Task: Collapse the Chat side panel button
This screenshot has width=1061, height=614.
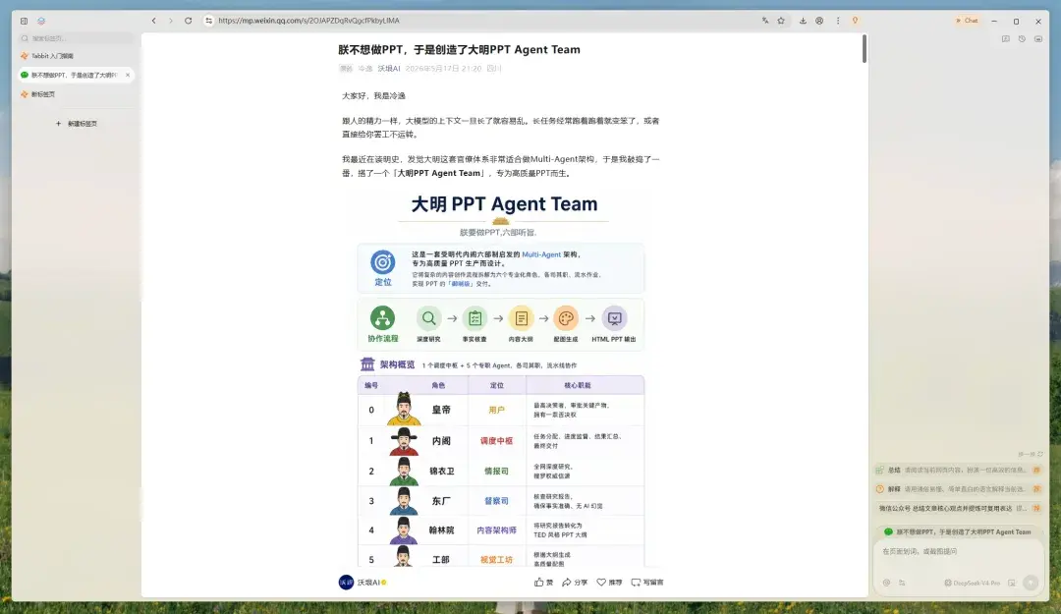Action: [967, 21]
